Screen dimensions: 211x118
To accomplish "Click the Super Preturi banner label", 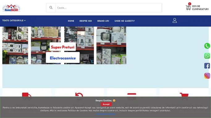I will point(63,47).
